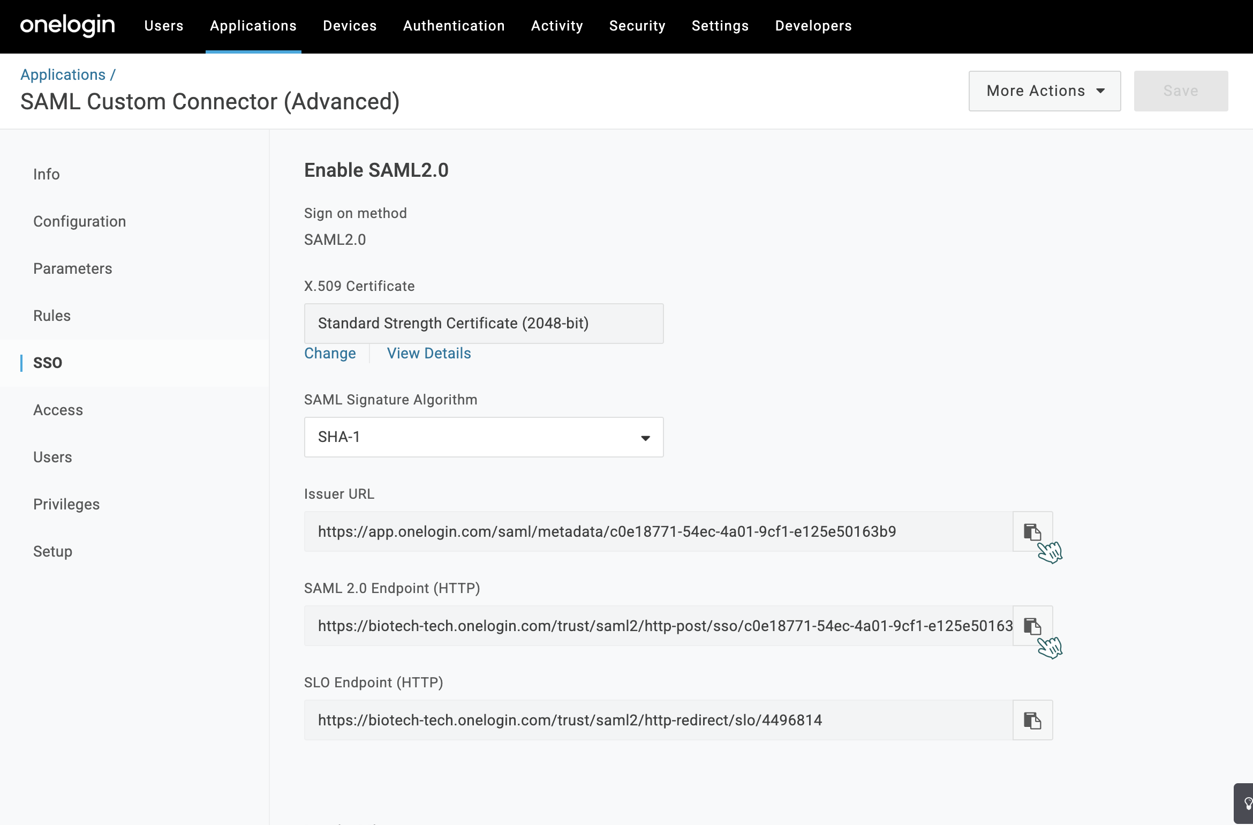Switch to the Privileges sidebar tab

click(66, 504)
